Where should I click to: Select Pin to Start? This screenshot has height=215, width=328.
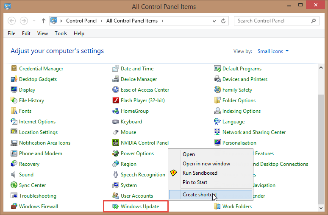tap(211, 182)
